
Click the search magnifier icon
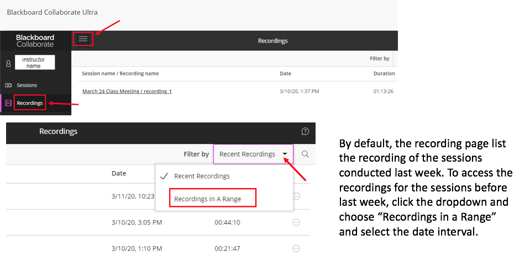click(305, 154)
